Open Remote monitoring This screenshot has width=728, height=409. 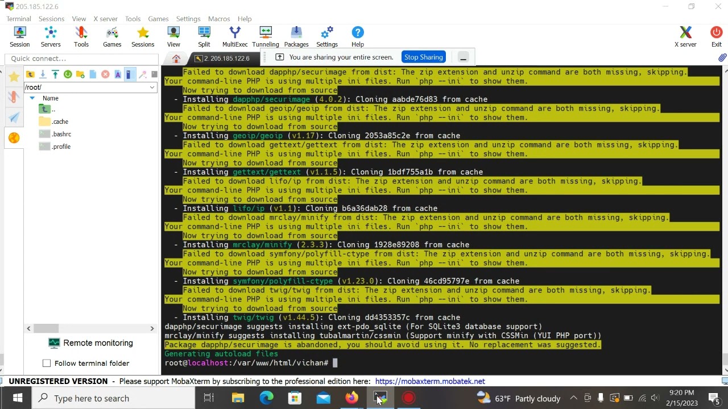(x=91, y=343)
